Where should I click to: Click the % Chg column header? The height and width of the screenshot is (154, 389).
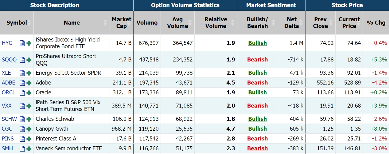click(x=376, y=23)
